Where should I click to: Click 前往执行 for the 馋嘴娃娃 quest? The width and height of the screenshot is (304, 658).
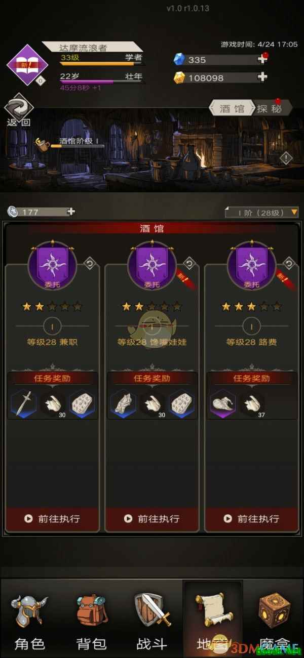click(x=152, y=519)
